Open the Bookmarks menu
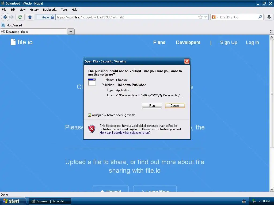274x205 pixels. pos(50,10)
